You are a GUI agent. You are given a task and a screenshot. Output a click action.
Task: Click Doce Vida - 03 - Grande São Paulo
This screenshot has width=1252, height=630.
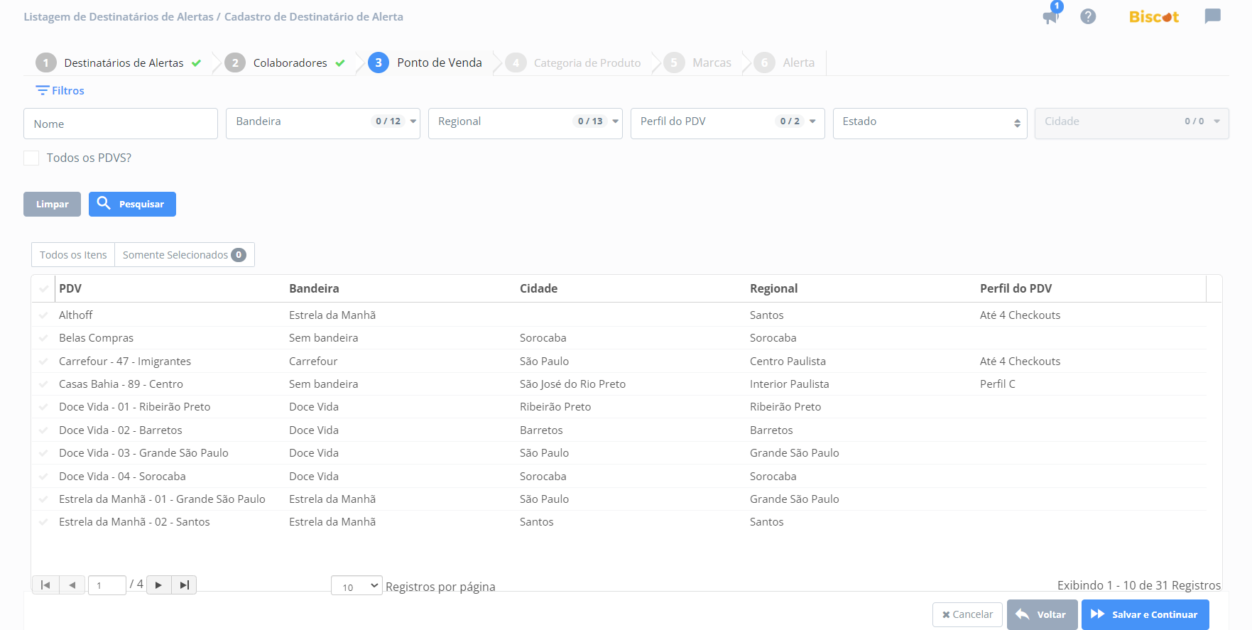click(143, 452)
